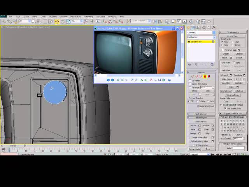
Task: Expand Polygon: Material IDs rollout
Action: coord(233,113)
